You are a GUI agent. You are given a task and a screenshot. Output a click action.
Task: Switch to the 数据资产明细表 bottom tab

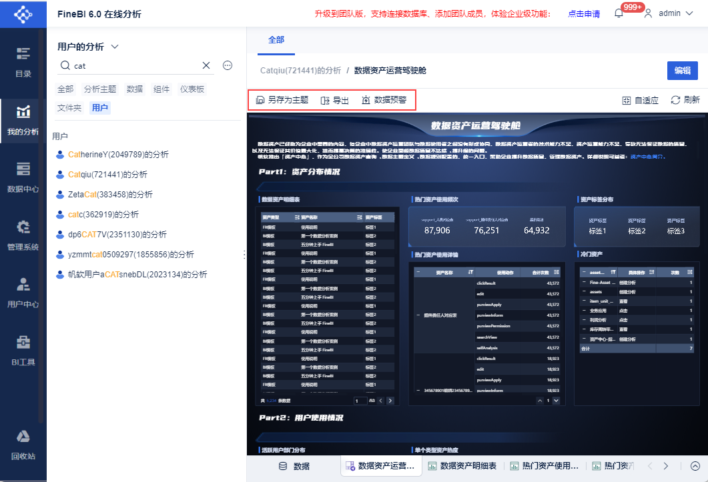[462, 466]
